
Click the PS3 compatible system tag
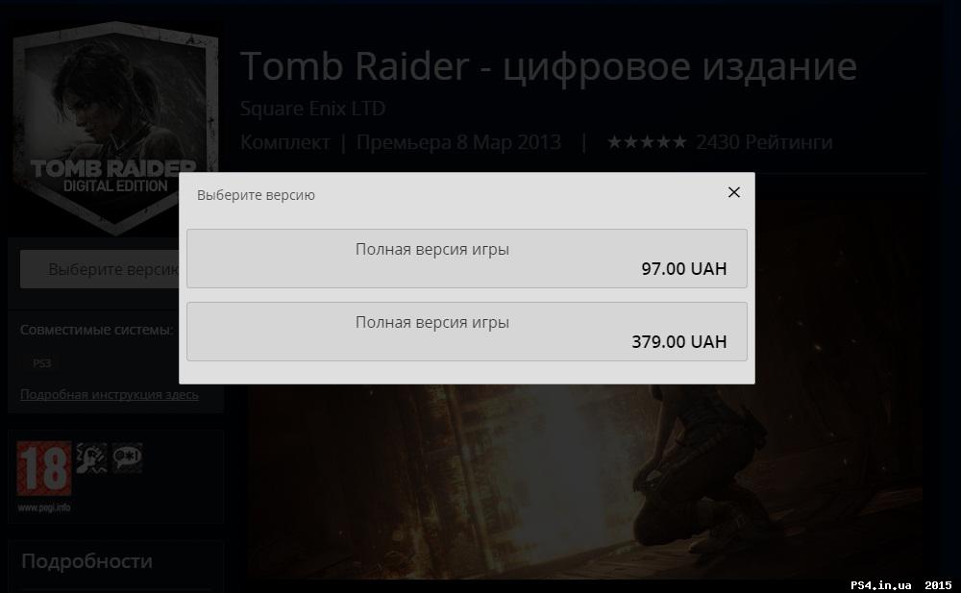[x=41, y=363]
